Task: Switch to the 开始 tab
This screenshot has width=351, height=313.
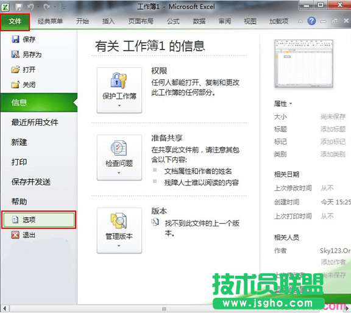Action: click(x=82, y=21)
